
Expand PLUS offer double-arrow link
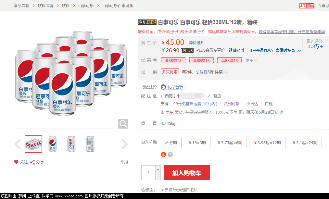299,51
